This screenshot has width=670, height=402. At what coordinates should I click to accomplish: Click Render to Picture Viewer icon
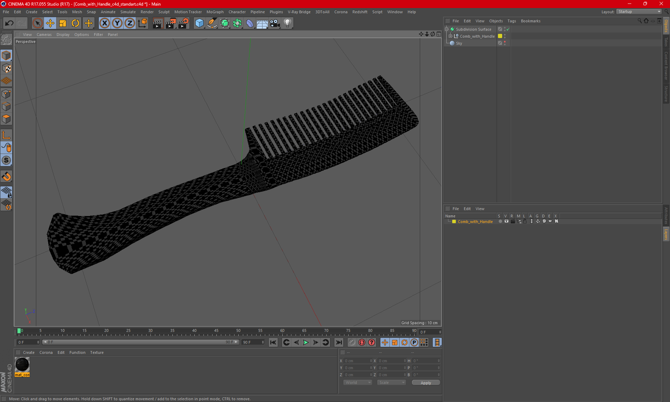[170, 23]
